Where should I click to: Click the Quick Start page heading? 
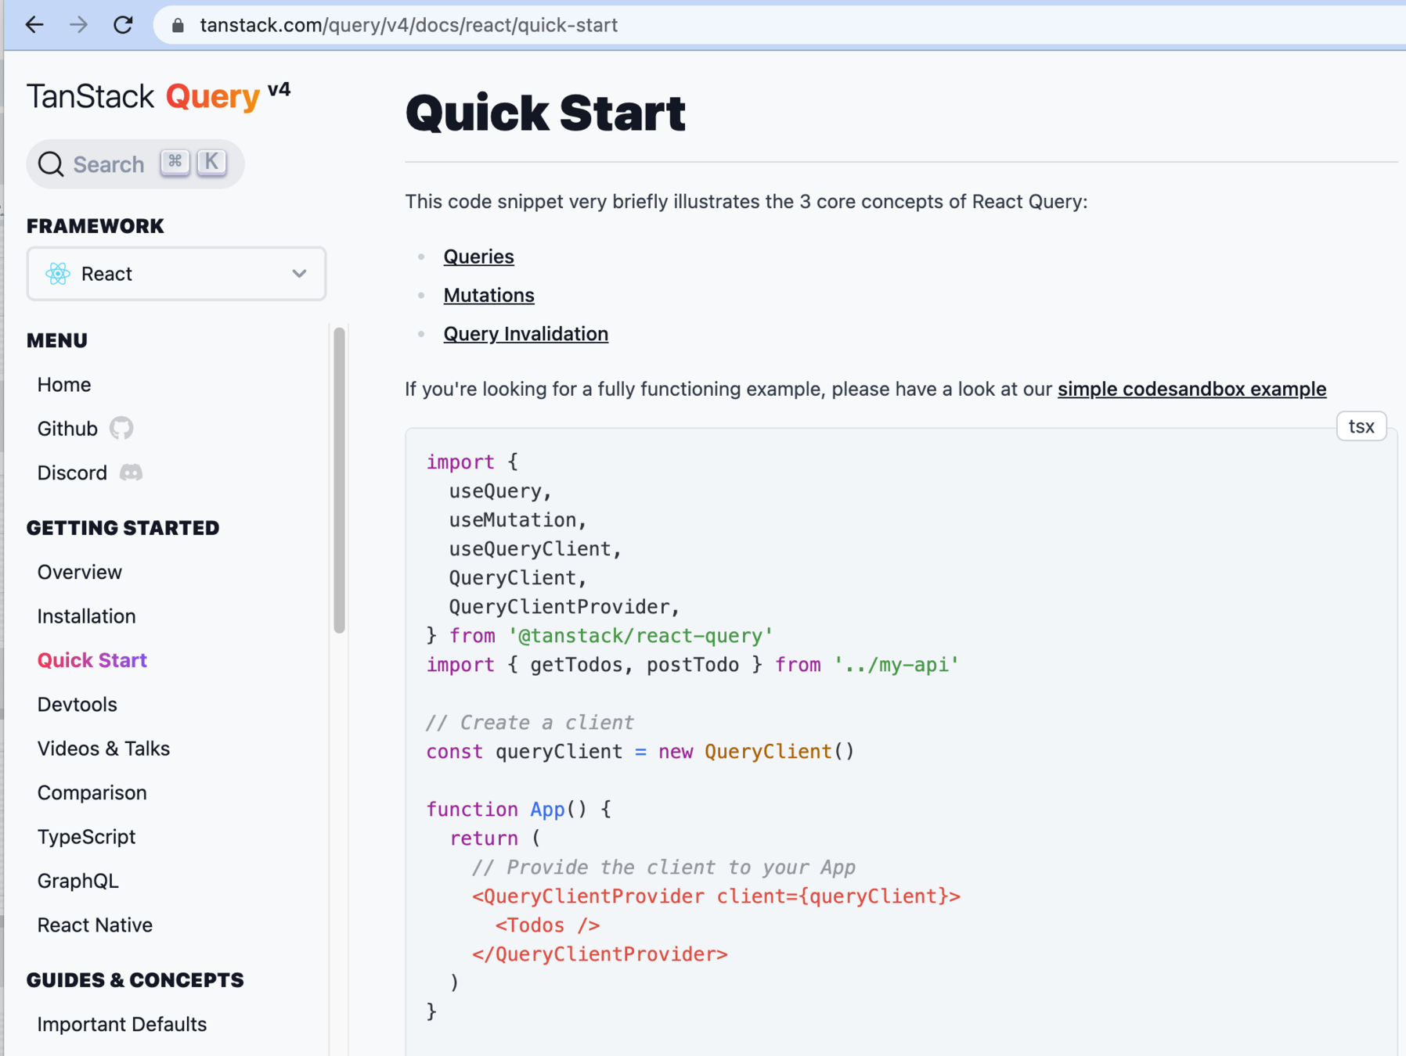point(546,113)
